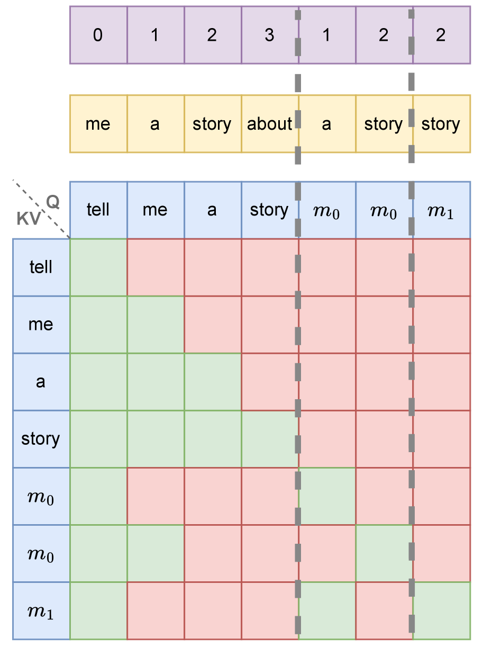Image resolution: width=483 pixels, height=647 pixels.
Task: Select the yellow "me" token cell
Action: (x=98, y=124)
